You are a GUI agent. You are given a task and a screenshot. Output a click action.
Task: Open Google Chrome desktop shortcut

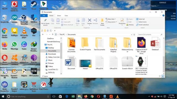5,33
